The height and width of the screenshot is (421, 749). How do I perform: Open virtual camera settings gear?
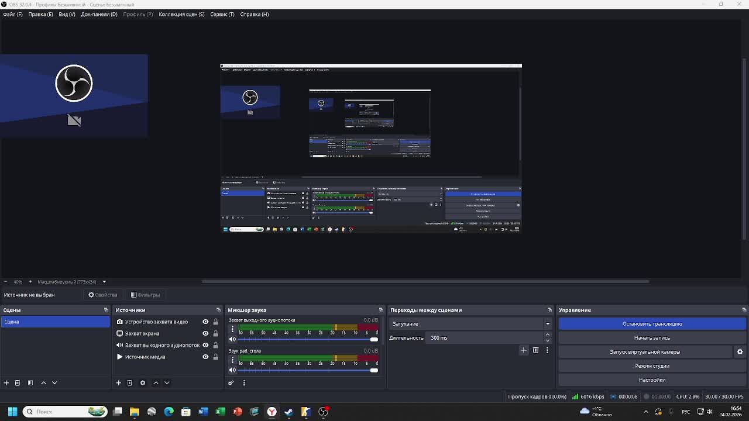pos(740,352)
